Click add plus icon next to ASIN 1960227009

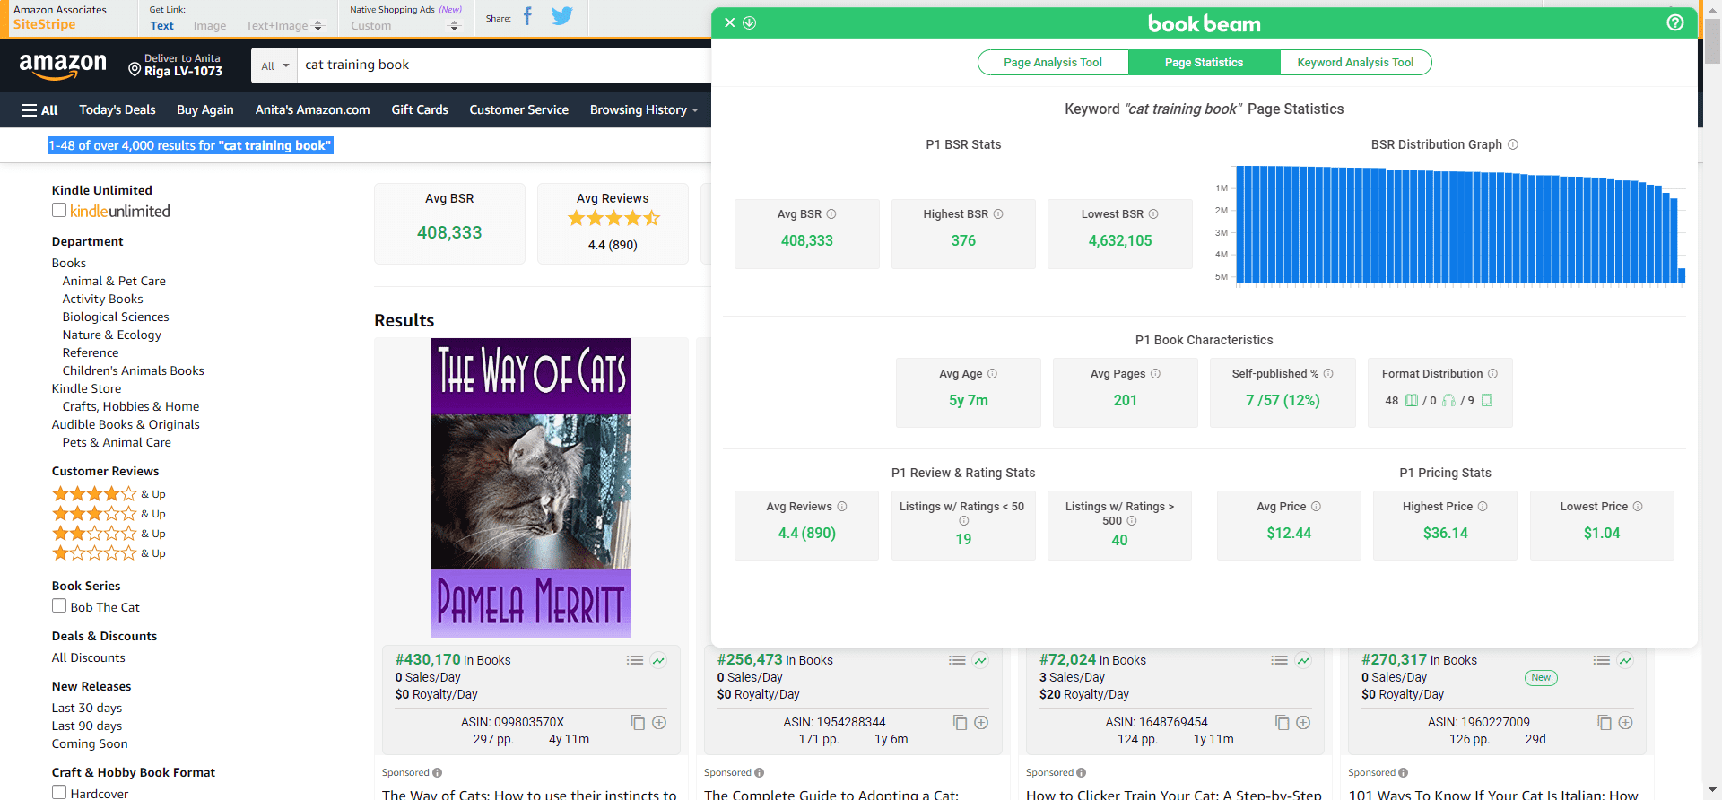tap(1625, 723)
